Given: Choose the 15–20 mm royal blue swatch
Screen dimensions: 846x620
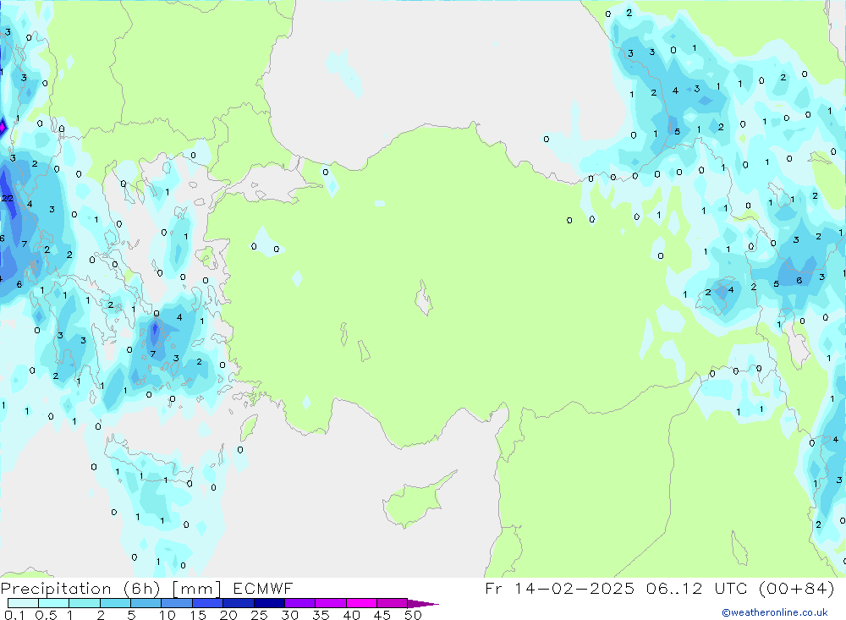Looking at the screenshot, I should point(207,603).
